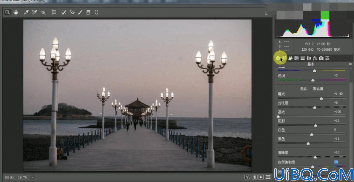Activate the Red Eye Removal tool
354x182 pixels.
tap(72, 12)
